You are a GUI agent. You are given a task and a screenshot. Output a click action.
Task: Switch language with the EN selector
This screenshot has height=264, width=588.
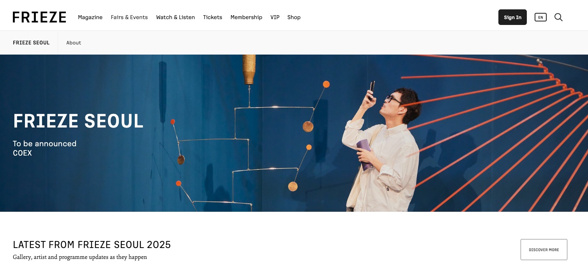coord(540,17)
